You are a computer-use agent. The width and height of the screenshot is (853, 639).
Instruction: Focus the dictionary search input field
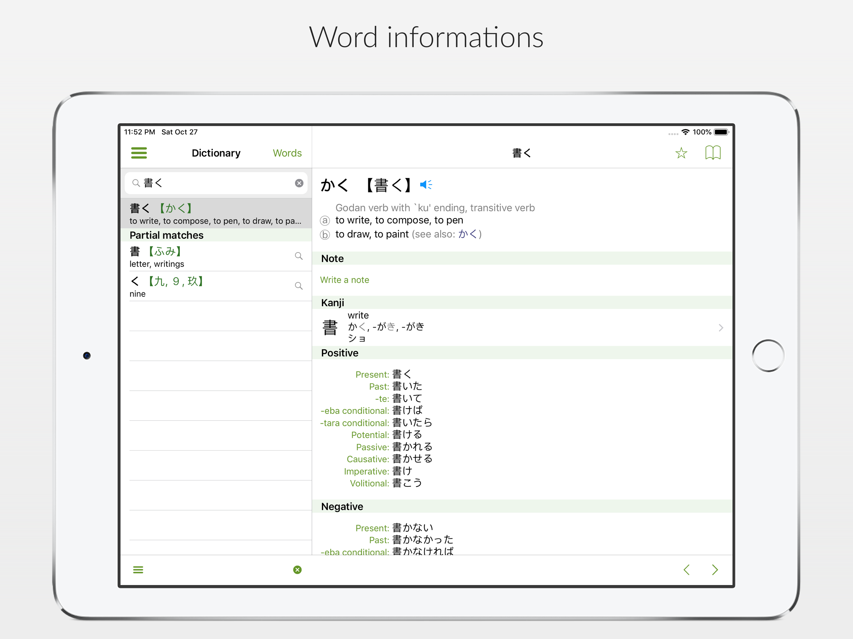click(216, 183)
